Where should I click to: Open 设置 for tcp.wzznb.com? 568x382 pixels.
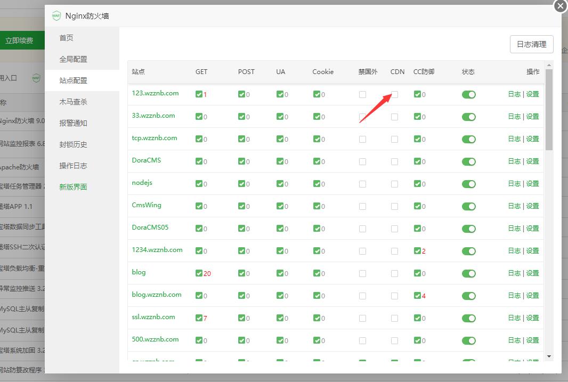click(532, 139)
